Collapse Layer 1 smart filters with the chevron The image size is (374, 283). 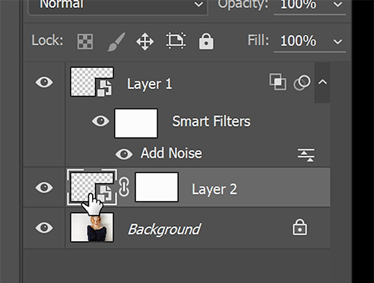click(322, 82)
